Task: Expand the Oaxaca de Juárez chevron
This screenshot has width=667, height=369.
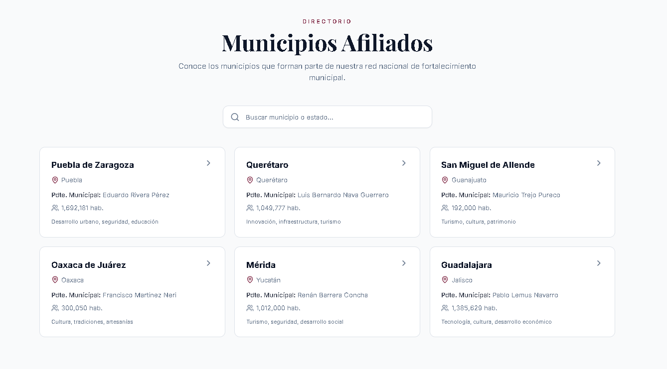Action: click(208, 263)
